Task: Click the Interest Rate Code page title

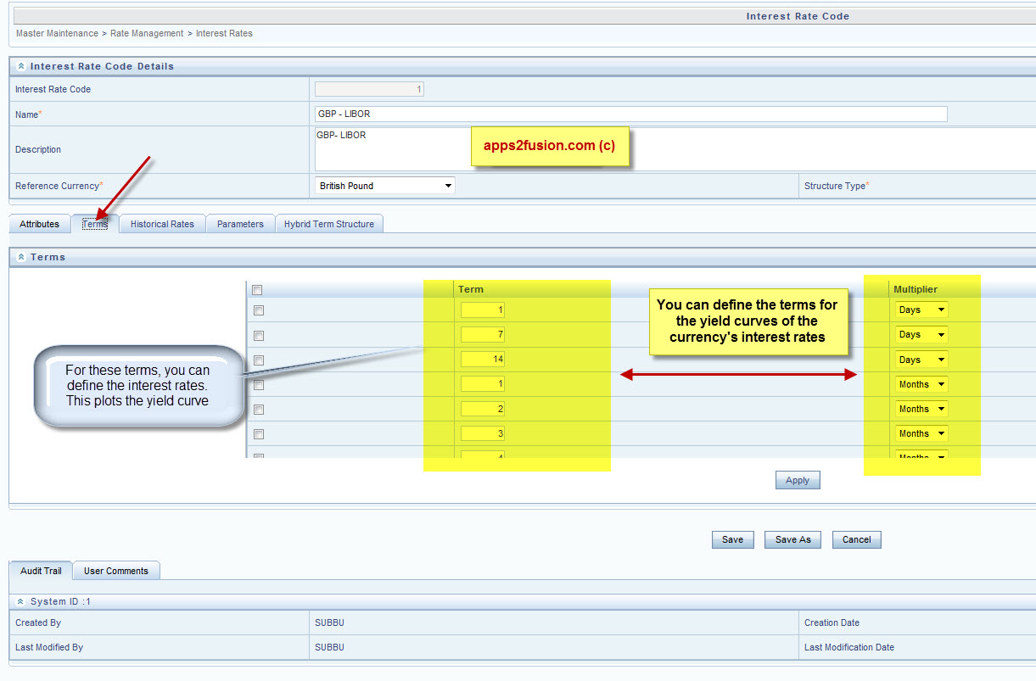Action: click(798, 16)
